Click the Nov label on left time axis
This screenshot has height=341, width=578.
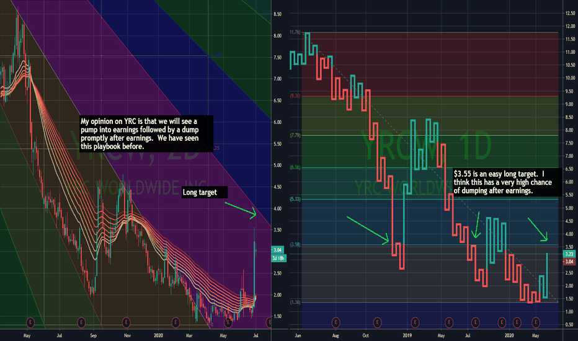tap(127, 335)
